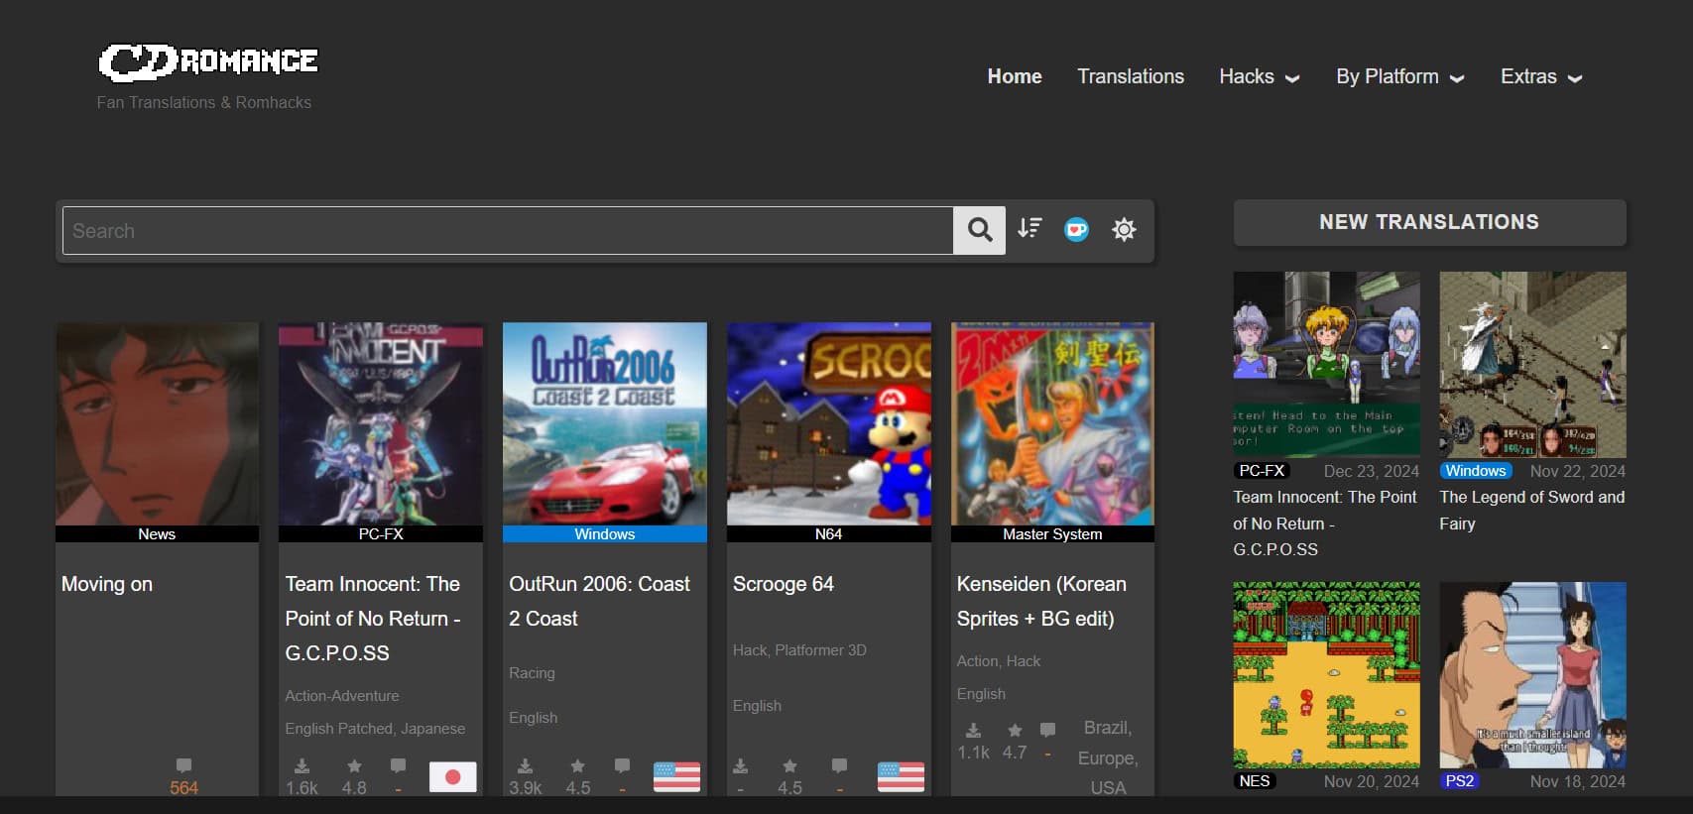The width and height of the screenshot is (1693, 814).
Task: Expand the By Platform dropdown menu
Action: point(1399,77)
